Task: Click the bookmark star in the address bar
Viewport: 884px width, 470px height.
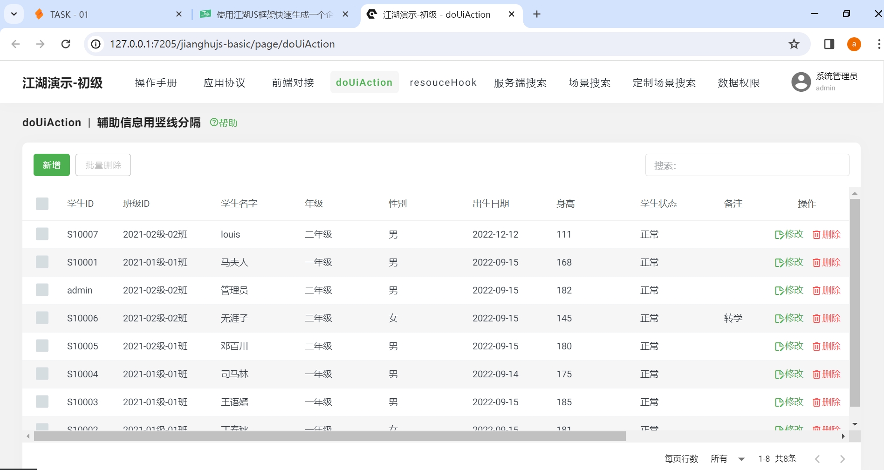Action: [x=794, y=44]
